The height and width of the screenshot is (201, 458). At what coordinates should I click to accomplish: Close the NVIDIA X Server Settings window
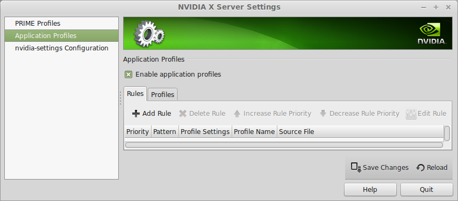(x=448, y=8)
